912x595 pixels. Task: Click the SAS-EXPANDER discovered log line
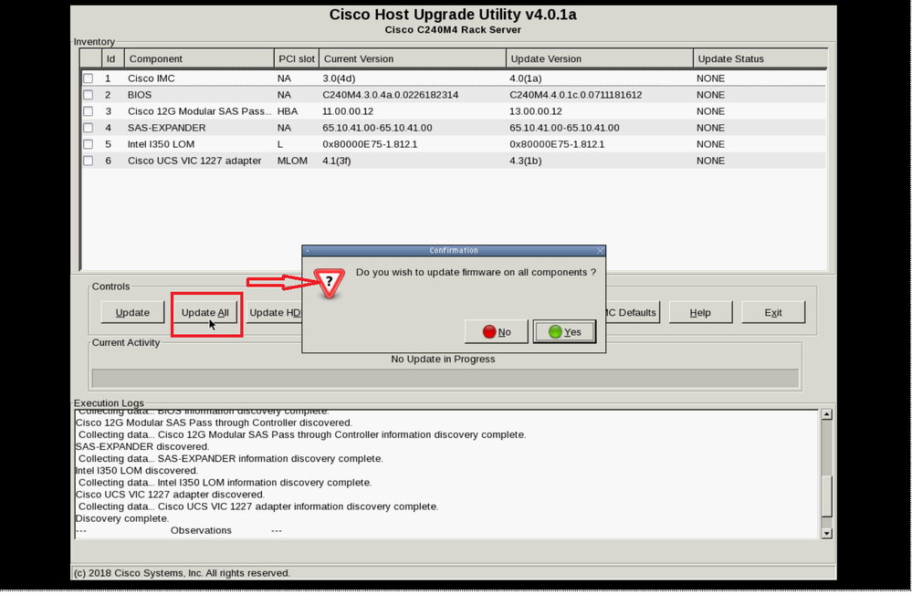[142, 446]
